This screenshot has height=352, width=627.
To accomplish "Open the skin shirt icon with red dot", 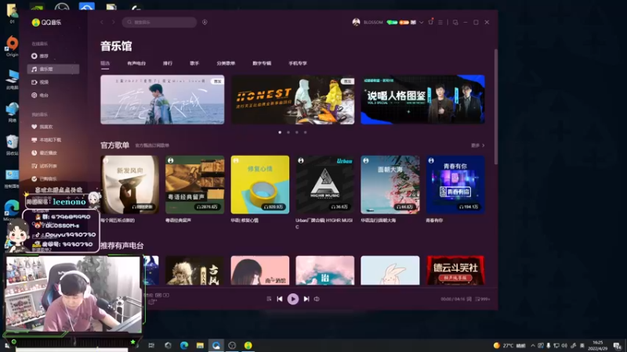I will pyautogui.click(x=430, y=22).
